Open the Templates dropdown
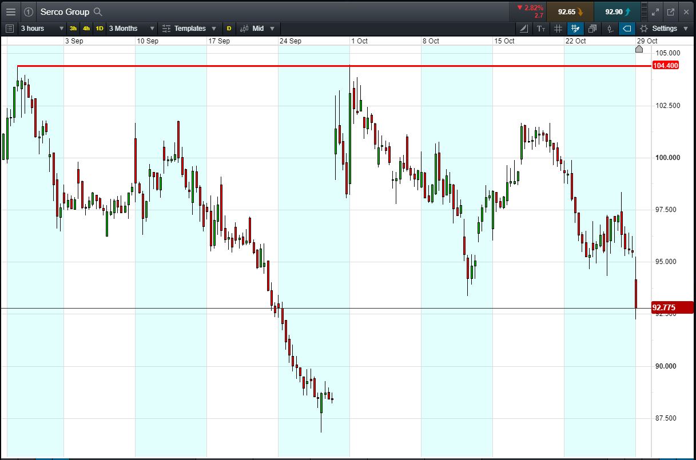Viewport: 696px width, 460px height. [x=189, y=28]
